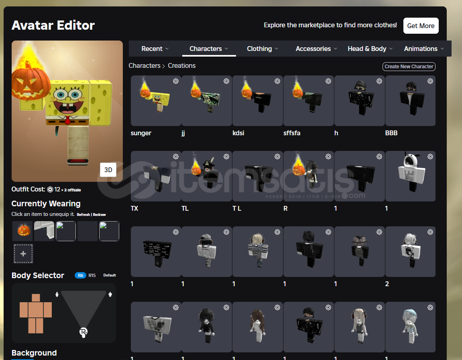
Task: Open settings gear on the striped-shirt blonde character
Action: 277,232
